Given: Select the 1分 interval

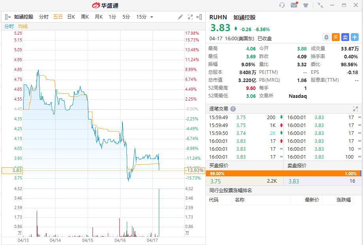Looking at the screenshot, I should click(x=112, y=17).
